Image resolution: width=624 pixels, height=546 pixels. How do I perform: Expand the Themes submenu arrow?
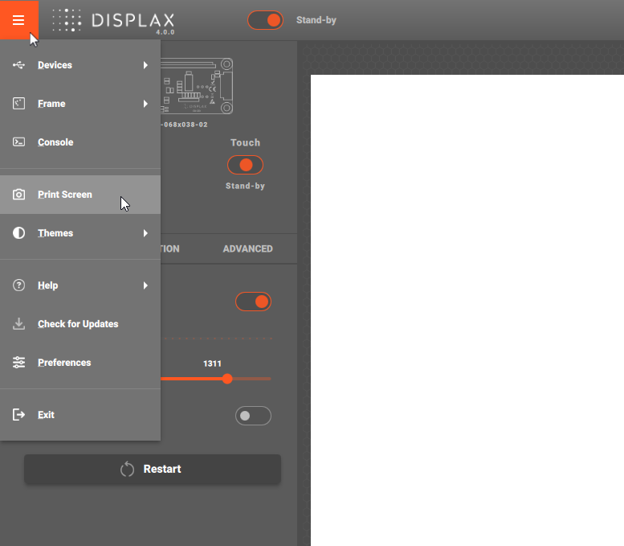[x=145, y=233]
